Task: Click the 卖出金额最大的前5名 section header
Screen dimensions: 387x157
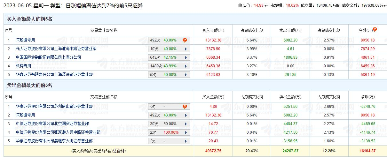Action: 29,86
